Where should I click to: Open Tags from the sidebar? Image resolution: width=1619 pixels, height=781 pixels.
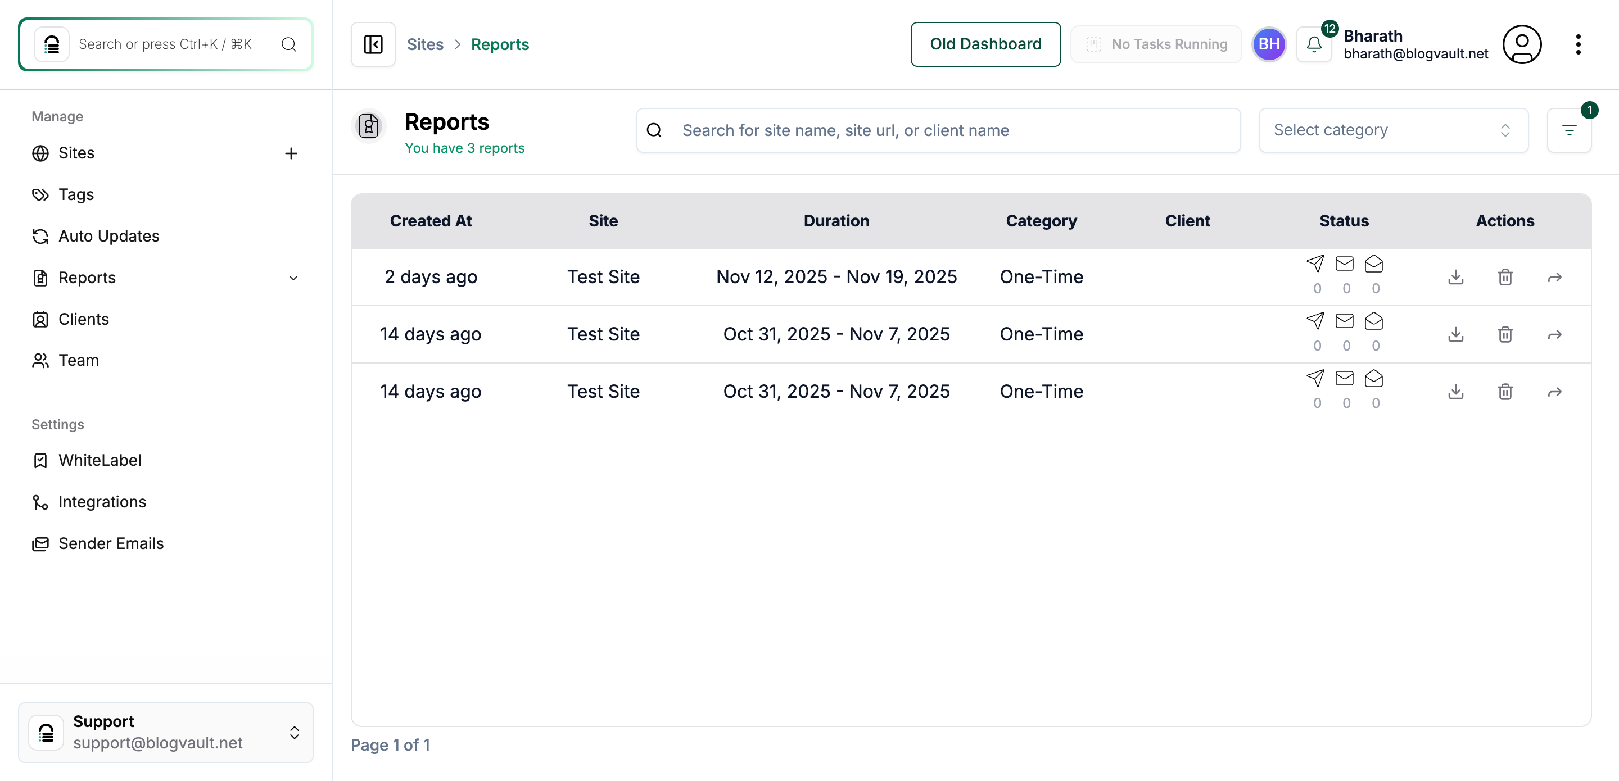(75, 194)
